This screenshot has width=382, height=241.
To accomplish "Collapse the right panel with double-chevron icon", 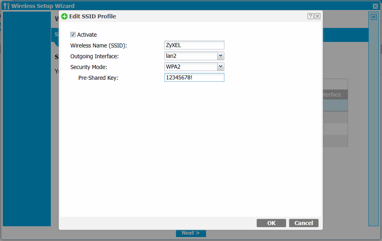I will click(373, 17).
